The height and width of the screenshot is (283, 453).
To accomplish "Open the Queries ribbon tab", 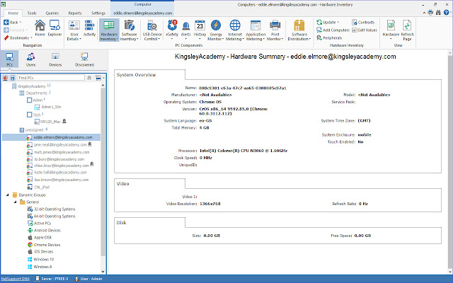I will 52,13.
